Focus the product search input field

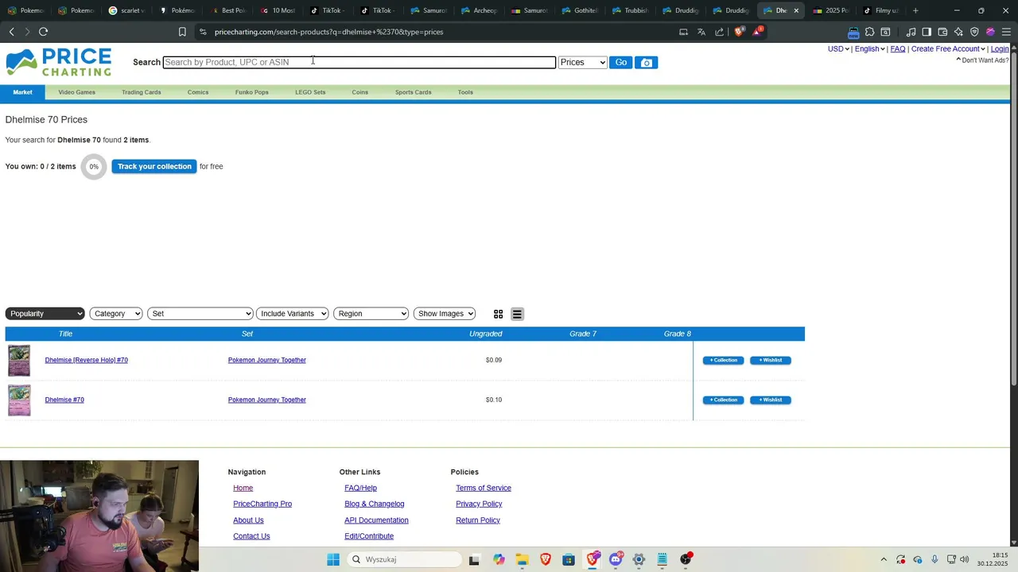pos(359,62)
